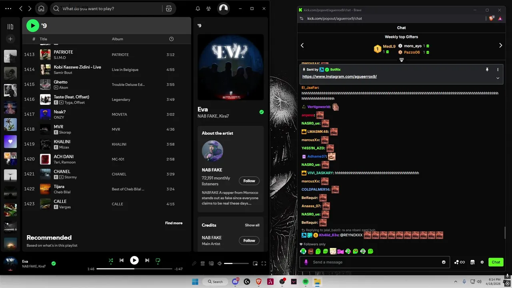Viewport: 512px width, 288px height.
Task: Open emoji picker in Kick message box
Action: point(444,262)
